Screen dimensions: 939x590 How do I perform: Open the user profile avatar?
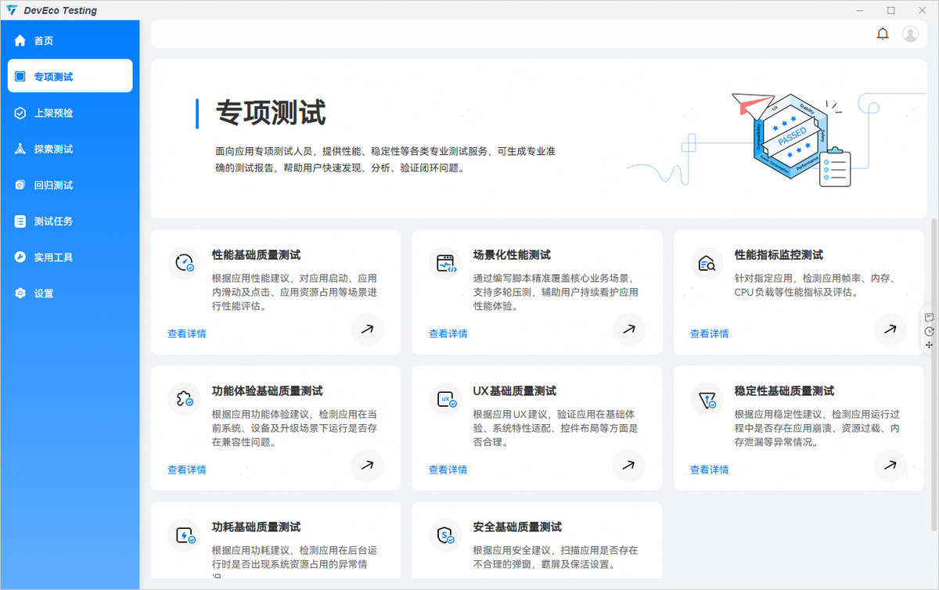click(x=910, y=34)
